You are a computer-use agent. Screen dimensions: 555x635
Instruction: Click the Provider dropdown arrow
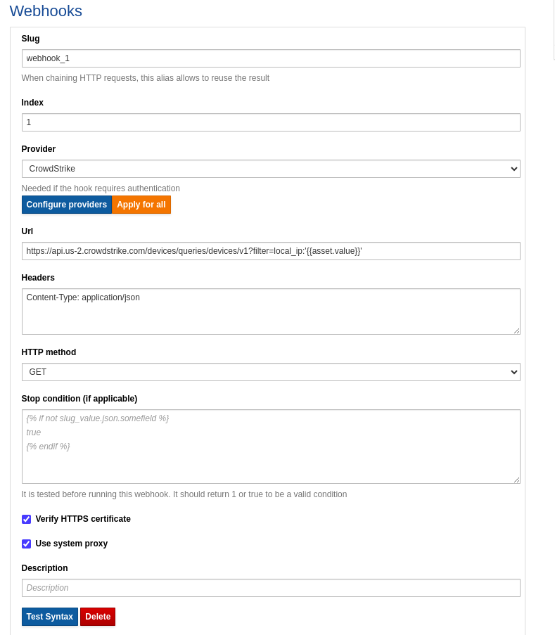(x=513, y=169)
